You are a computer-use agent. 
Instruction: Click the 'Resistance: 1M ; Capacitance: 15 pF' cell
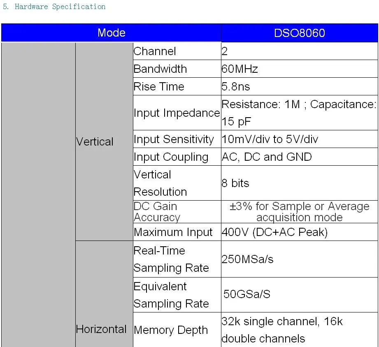pyautogui.click(x=299, y=113)
